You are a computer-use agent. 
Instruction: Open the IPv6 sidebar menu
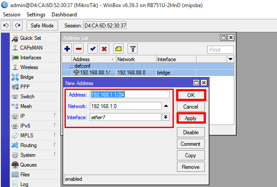point(35,126)
